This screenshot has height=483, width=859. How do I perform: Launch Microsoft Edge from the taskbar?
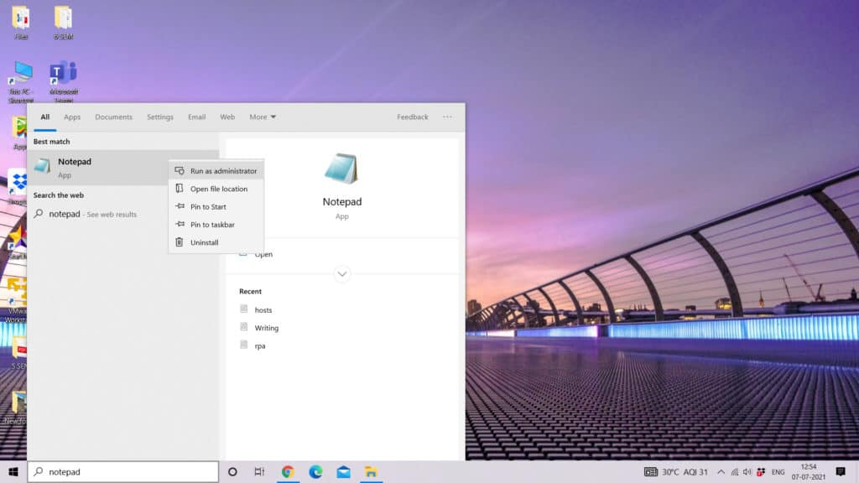tap(315, 471)
